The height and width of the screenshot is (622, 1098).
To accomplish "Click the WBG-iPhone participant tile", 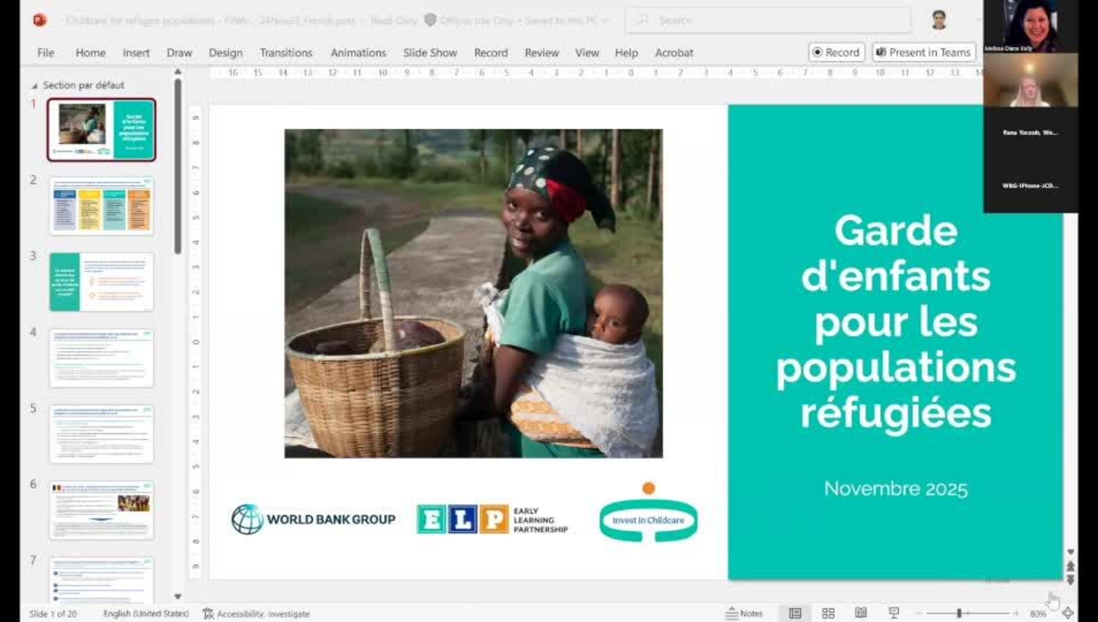I will pos(1030,186).
